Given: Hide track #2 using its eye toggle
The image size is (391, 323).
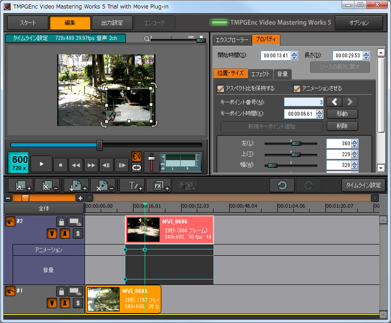Looking at the screenshot, I should coord(10,221).
